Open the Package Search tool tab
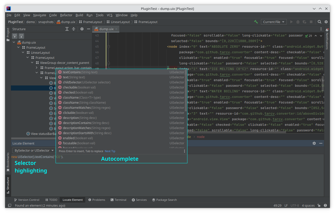This screenshot has height=213, width=335. [164, 200]
